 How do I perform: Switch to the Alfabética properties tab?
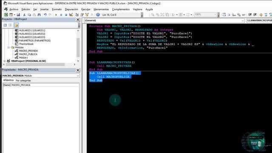pyautogui.click(x=8, y=80)
